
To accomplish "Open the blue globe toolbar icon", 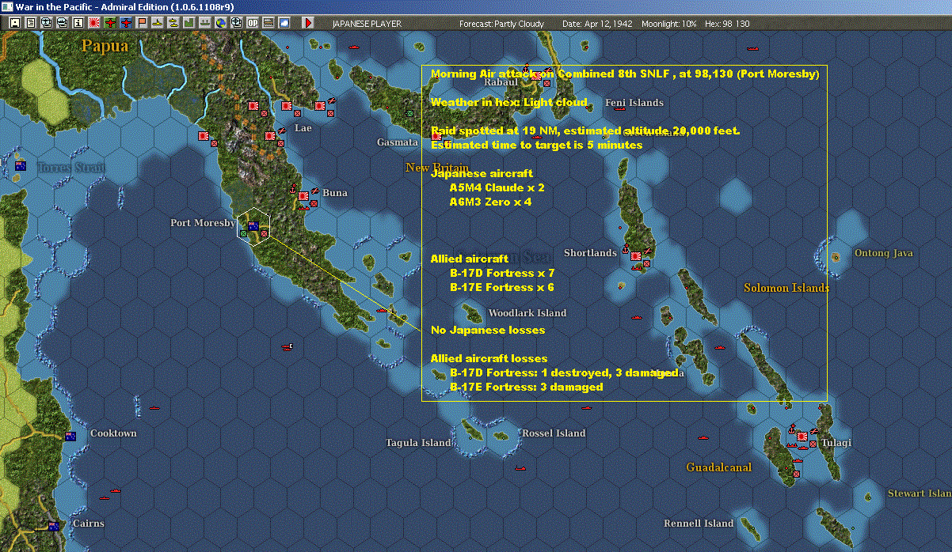I will click(221, 23).
